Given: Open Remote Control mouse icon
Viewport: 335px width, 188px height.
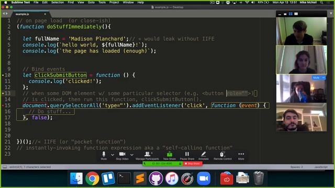Looking at the screenshot, I should [x=222, y=156].
